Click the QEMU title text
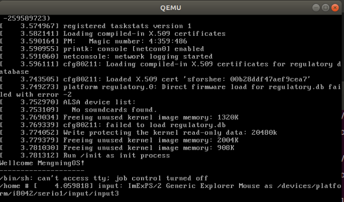The height and width of the screenshot is (202, 344). click(x=172, y=8)
